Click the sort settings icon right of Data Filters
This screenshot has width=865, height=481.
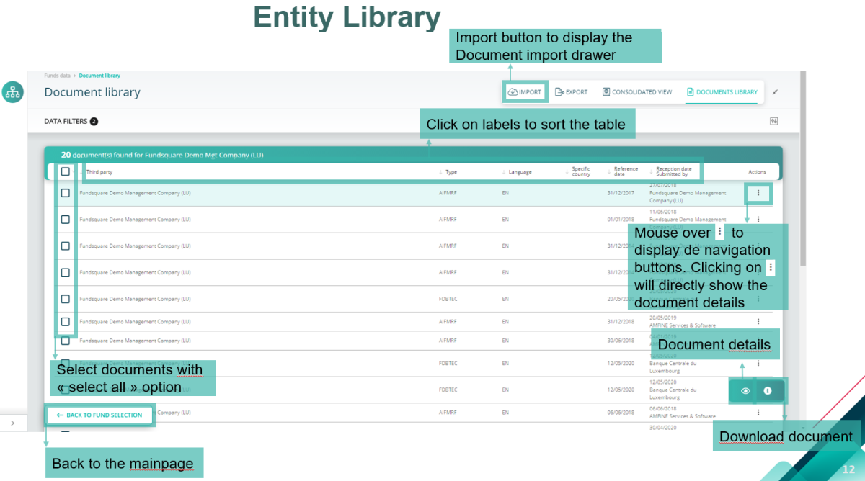(774, 122)
